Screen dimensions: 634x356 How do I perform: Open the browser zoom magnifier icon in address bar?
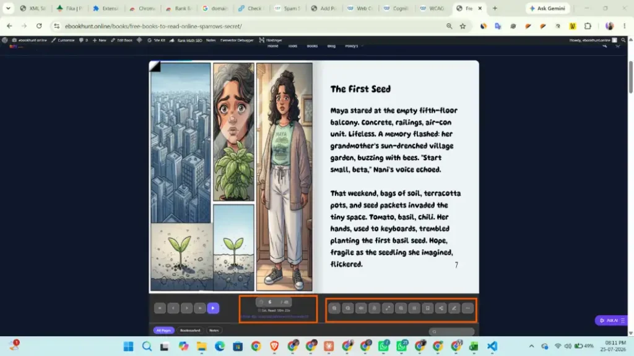point(449,26)
